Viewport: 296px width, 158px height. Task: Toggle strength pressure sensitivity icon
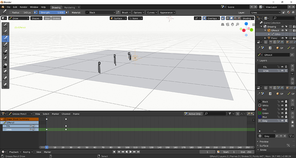pos(67,12)
